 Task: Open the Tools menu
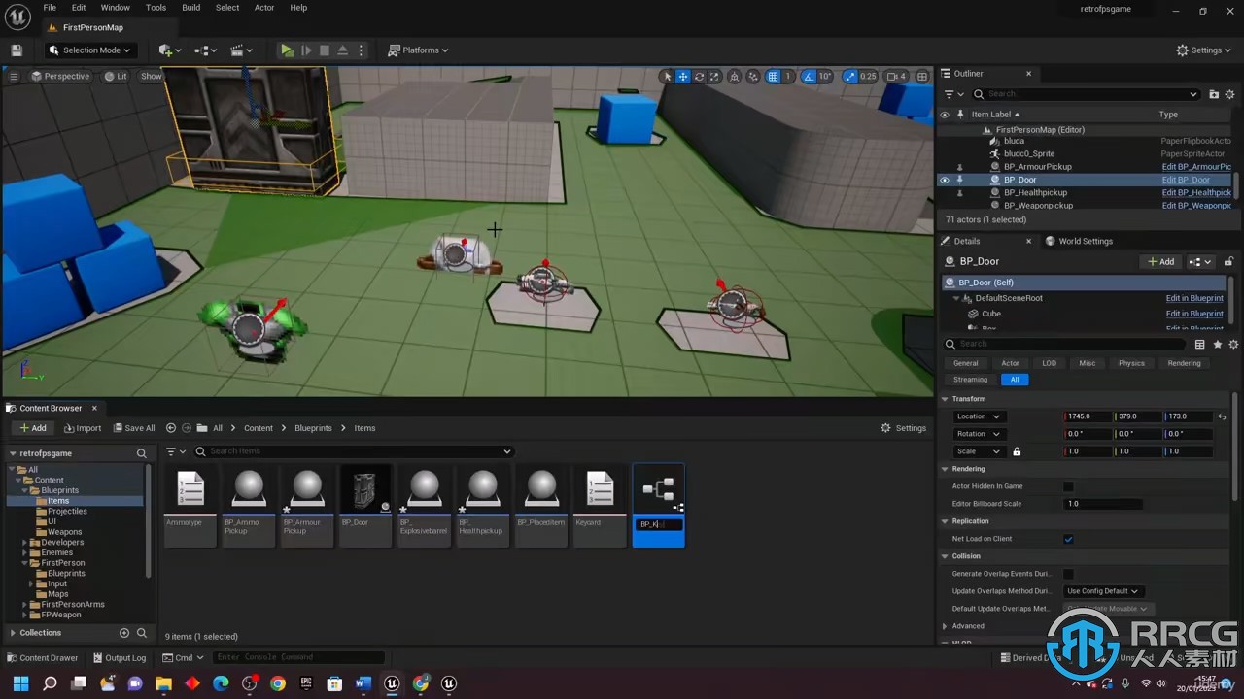tap(155, 8)
